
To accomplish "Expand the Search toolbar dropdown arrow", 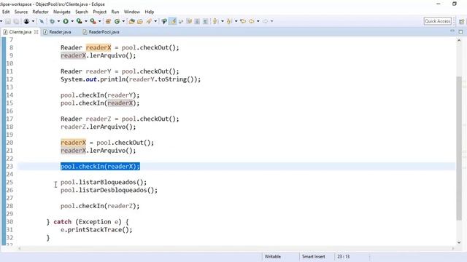I will point(155,21).
